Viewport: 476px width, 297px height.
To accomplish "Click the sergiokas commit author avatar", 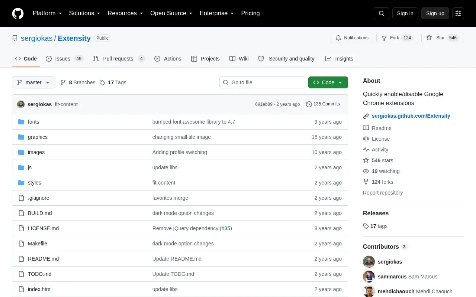I will pos(21,104).
